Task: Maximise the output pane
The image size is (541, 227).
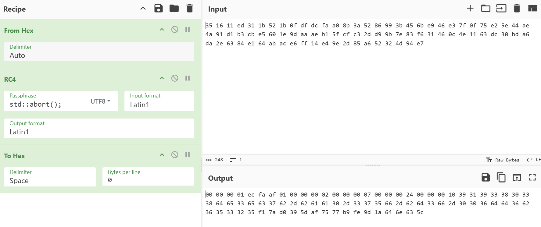Action: [532, 177]
